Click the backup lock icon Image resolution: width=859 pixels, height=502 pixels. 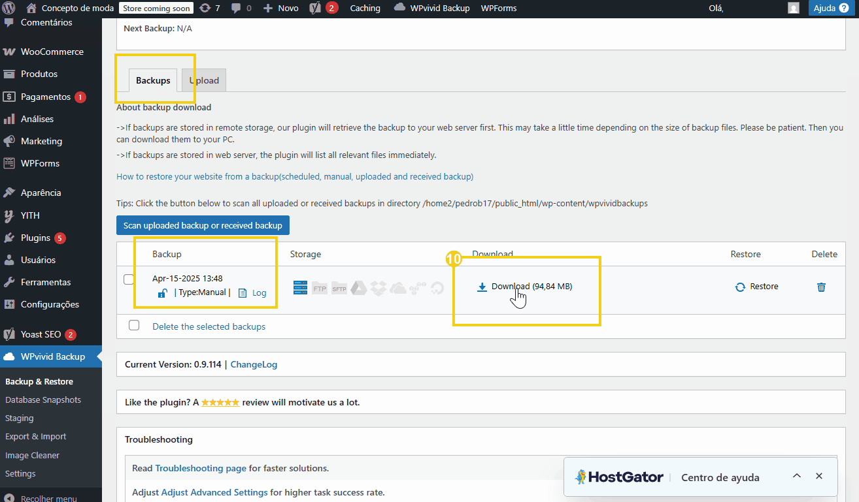pyautogui.click(x=163, y=293)
